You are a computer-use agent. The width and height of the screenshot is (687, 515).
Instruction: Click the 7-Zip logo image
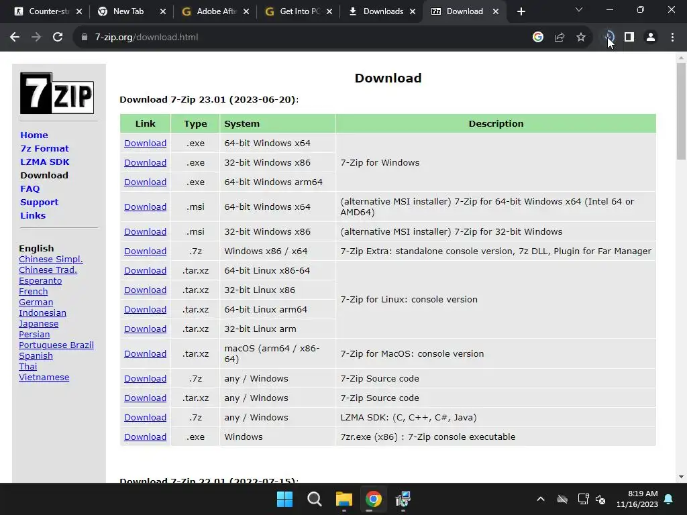point(57,93)
